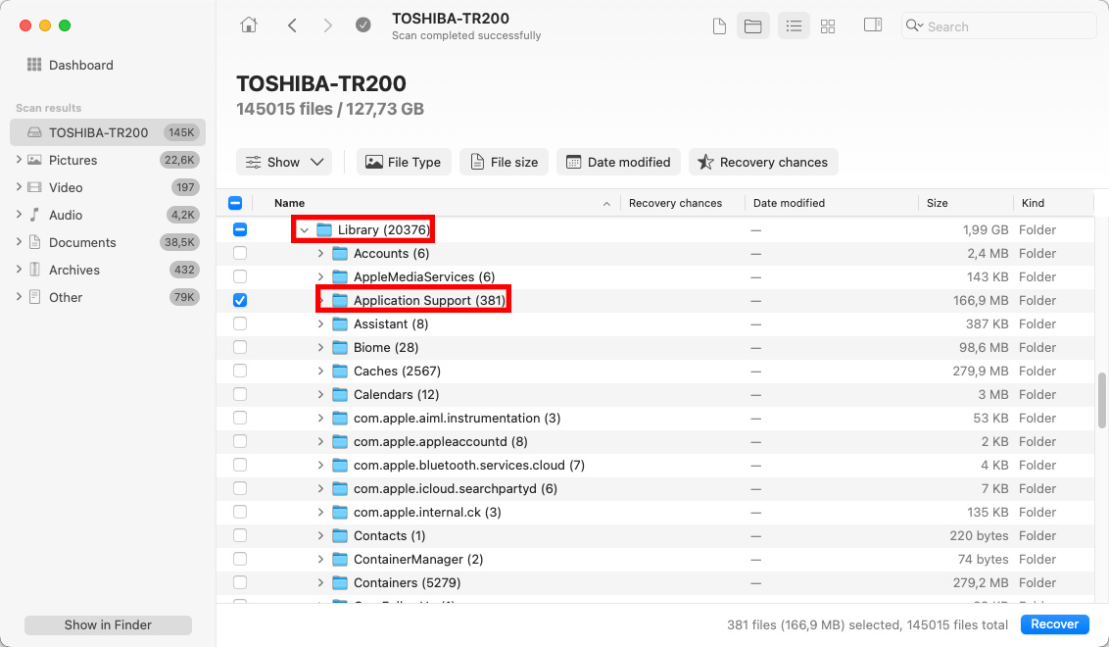Switch to the file view icon

tap(718, 26)
